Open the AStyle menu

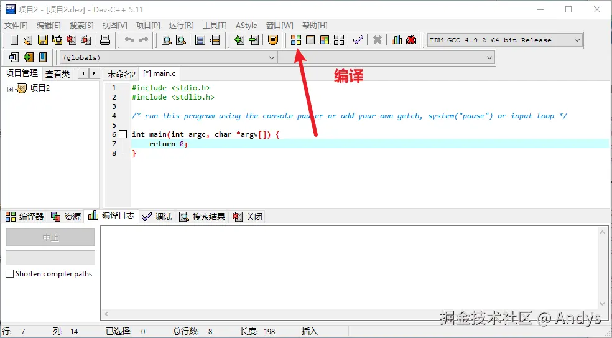[x=246, y=26]
